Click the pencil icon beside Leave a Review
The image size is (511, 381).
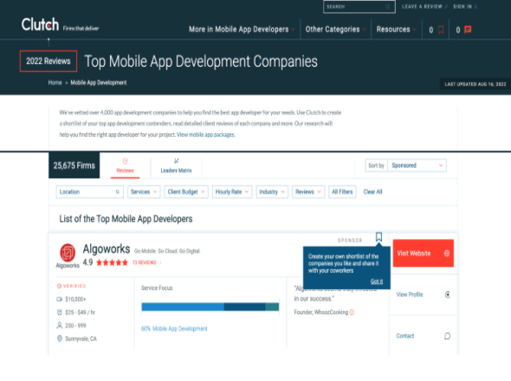point(446,7)
